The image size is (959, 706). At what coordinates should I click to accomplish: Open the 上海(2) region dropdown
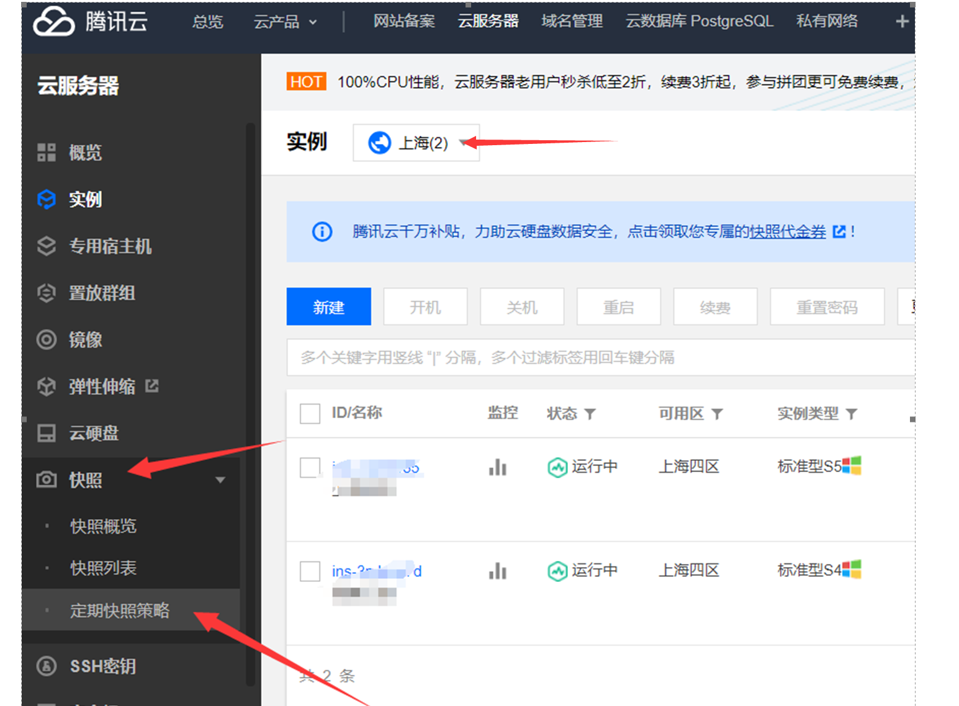(416, 143)
